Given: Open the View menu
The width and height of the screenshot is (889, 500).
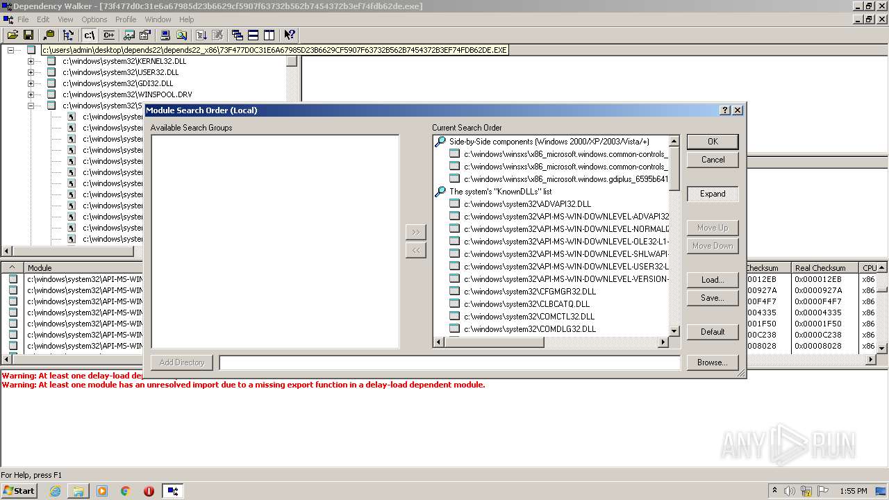Looking at the screenshot, I should [65, 19].
